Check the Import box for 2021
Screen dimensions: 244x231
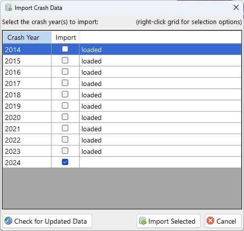pos(65,128)
